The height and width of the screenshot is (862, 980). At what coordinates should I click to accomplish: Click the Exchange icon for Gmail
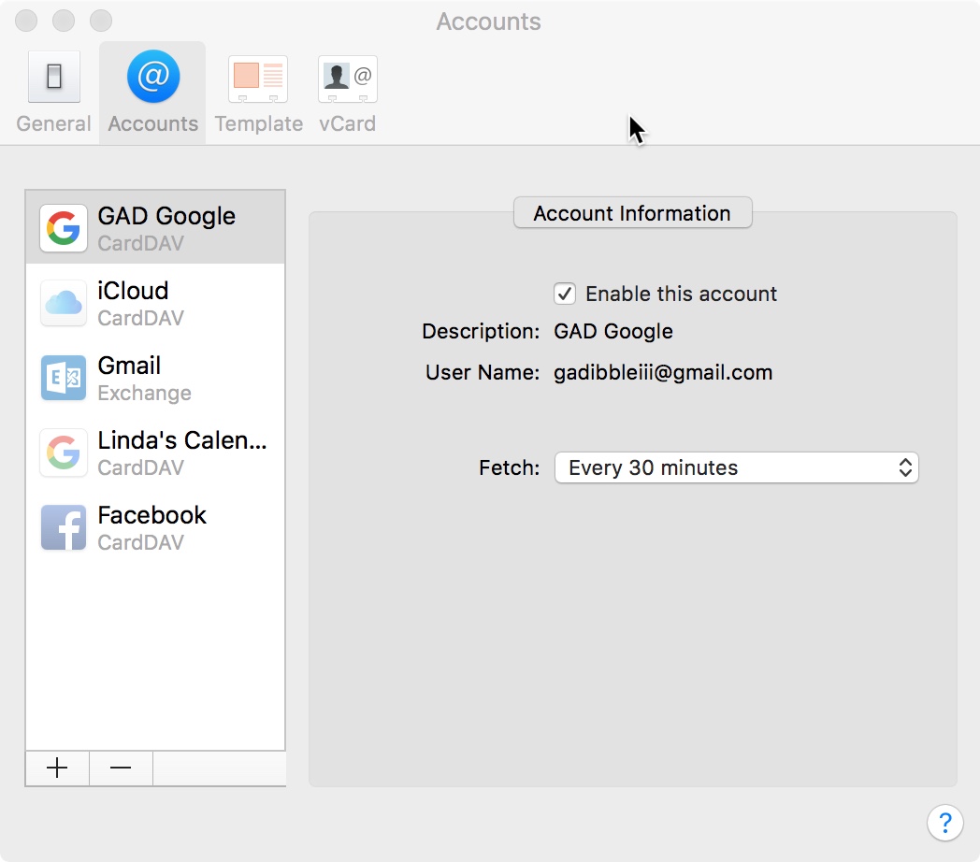[64, 378]
